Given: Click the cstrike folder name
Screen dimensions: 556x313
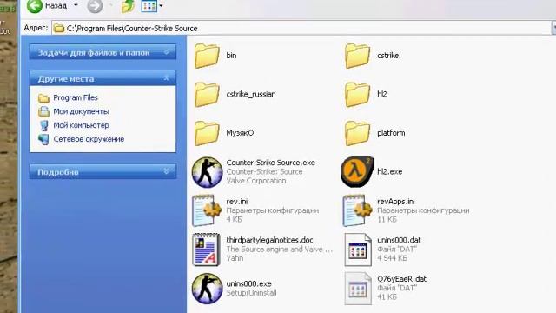Looking at the screenshot, I should 388,56.
